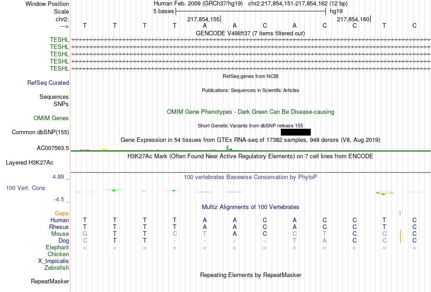Click the Human Feb. 2009 (GRCh37/hg19) title
The height and width of the screenshot is (292, 431).
[x=198, y=4]
